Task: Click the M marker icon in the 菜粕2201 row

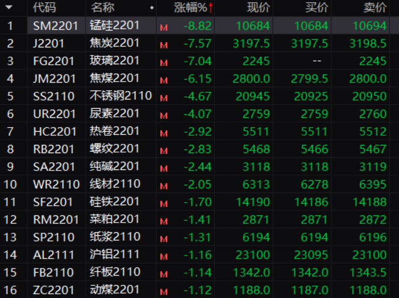Action: click(164, 222)
